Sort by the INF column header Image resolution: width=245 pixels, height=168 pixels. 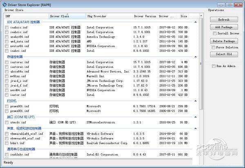[x=26, y=16]
